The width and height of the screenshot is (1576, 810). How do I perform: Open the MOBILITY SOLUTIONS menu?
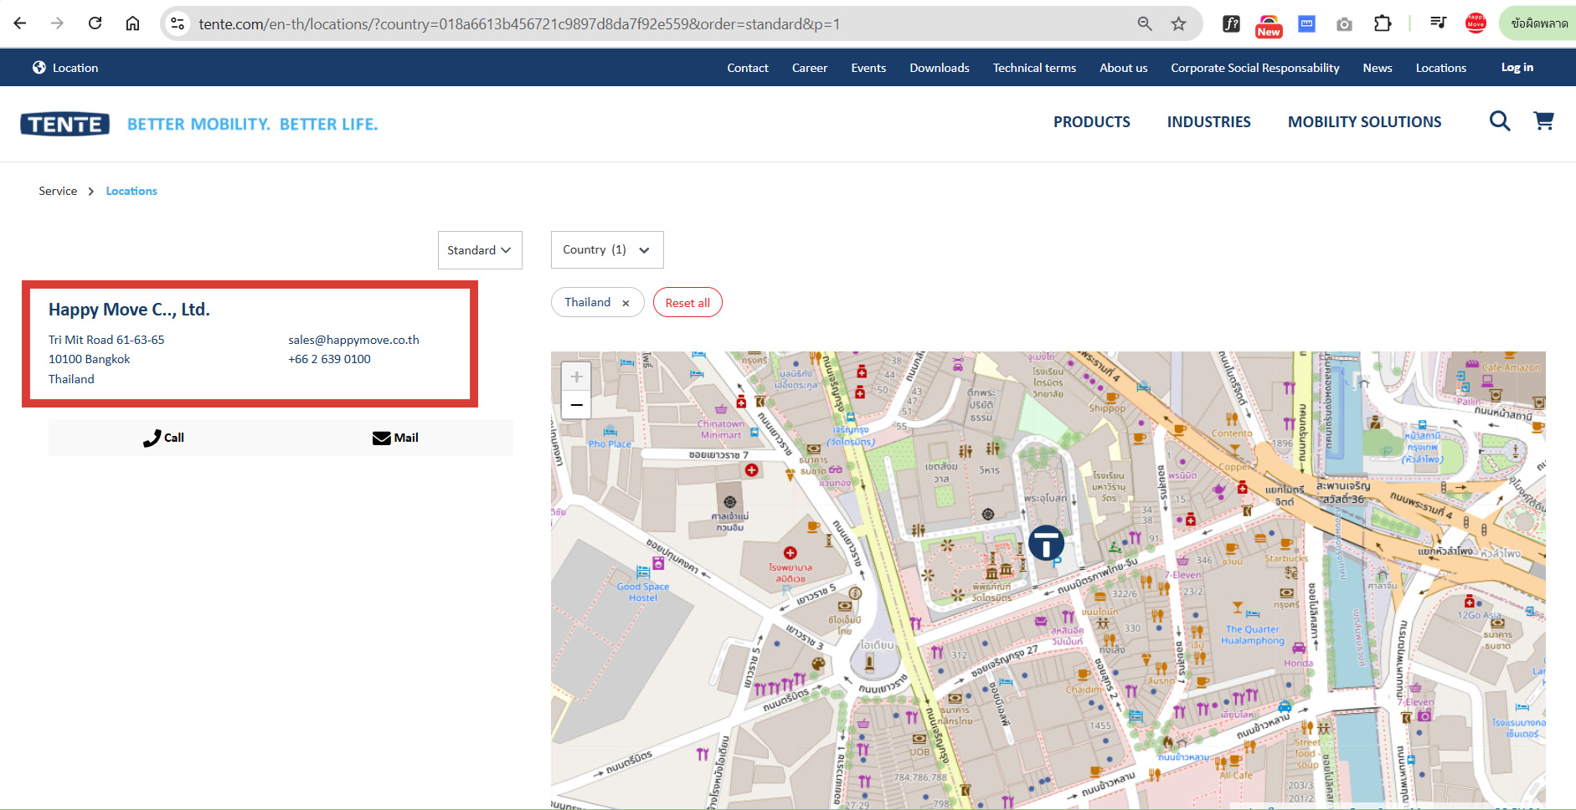(x=1364, y=122)
